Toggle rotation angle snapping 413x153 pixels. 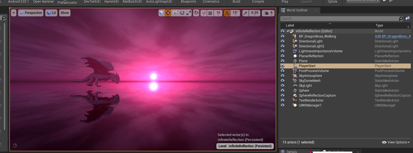pyautogui.click(x=227, y=13)
